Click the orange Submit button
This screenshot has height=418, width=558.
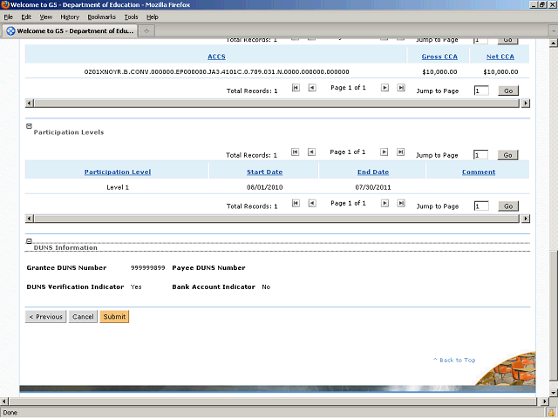[x=114, y=317]
